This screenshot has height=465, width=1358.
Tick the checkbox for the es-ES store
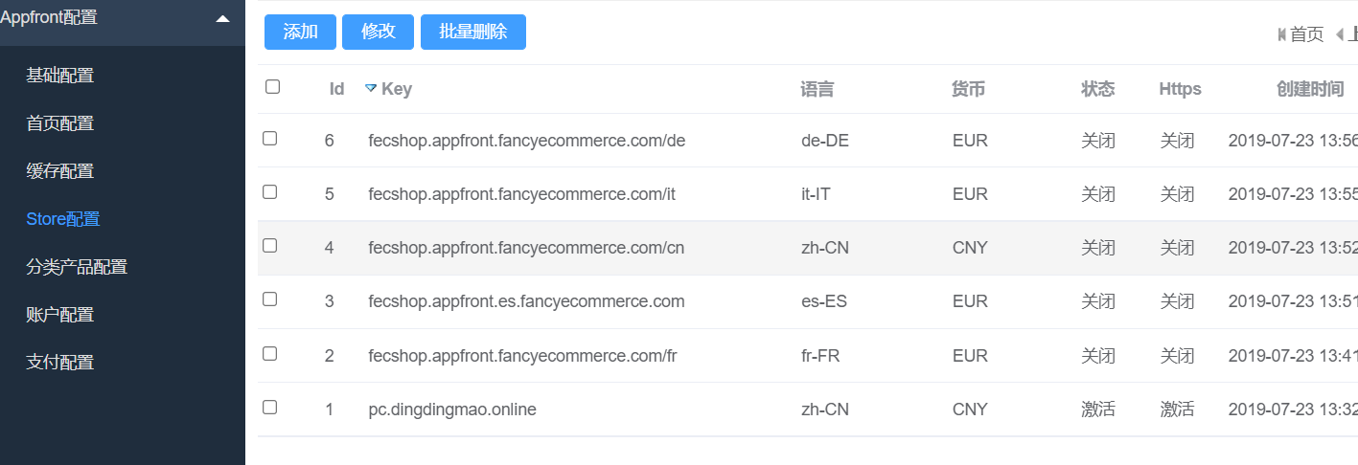(270, 299)
